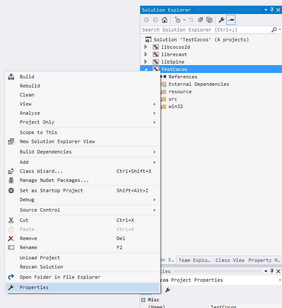282x308 pixels.
Task: Open Class Wizard from context menu
Action: click(x=82, y=171)
